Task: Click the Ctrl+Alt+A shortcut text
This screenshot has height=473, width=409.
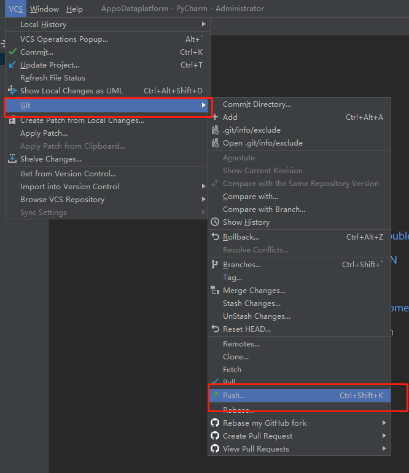Action: tap(364, 117)
